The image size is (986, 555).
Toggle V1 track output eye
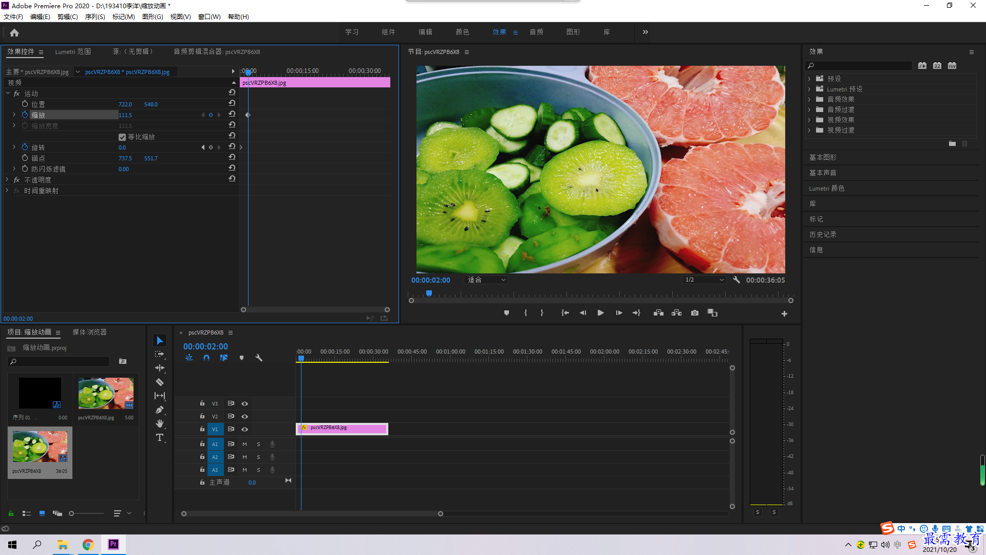click(x=245, y=429)
